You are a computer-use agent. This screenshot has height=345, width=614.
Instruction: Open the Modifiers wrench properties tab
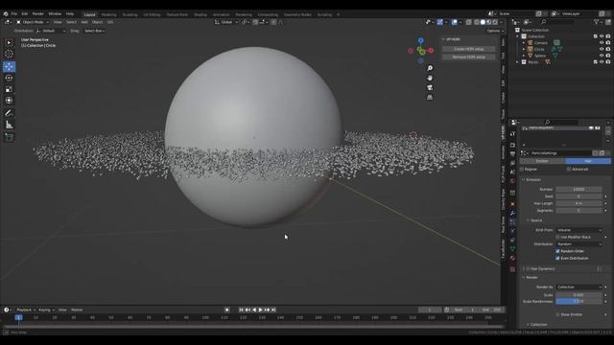point(512,213)
